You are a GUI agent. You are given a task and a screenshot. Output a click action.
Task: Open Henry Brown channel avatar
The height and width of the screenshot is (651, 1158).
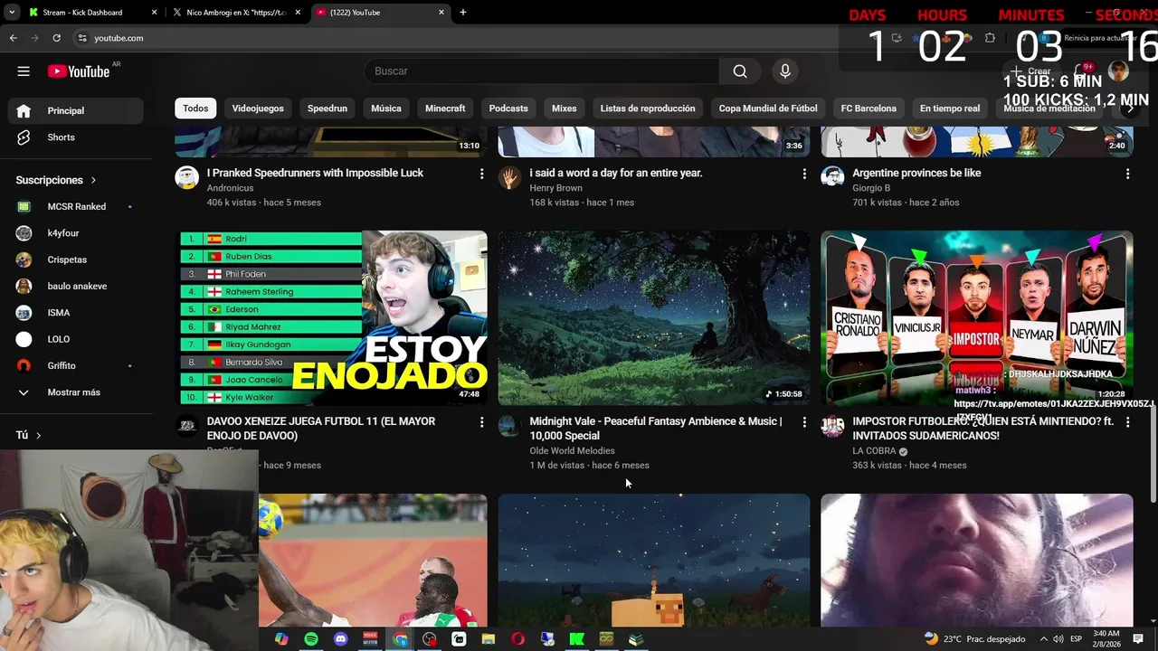(510, 177)
